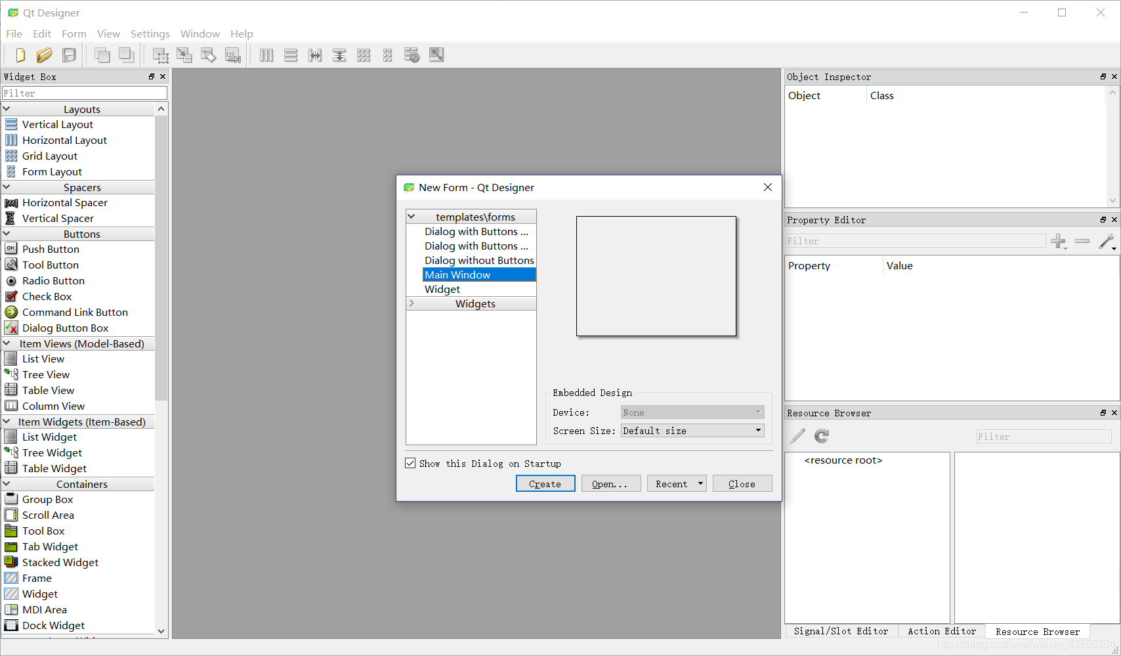Click the Send to Back icon
Viewport: 1121px width, 656px height.
[102, 55]
